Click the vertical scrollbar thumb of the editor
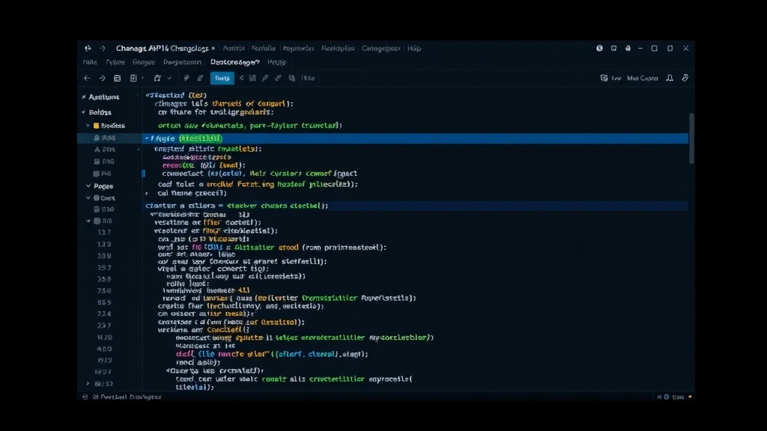Viewport: 767px width, 431px height. 691,138
